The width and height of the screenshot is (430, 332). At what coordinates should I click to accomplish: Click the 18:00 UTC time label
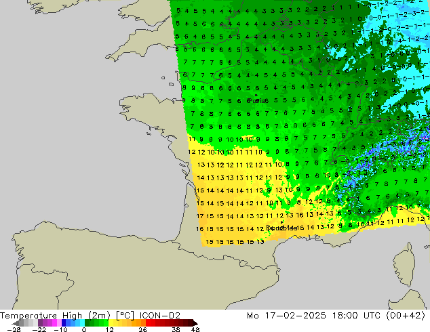click(356, 316)
